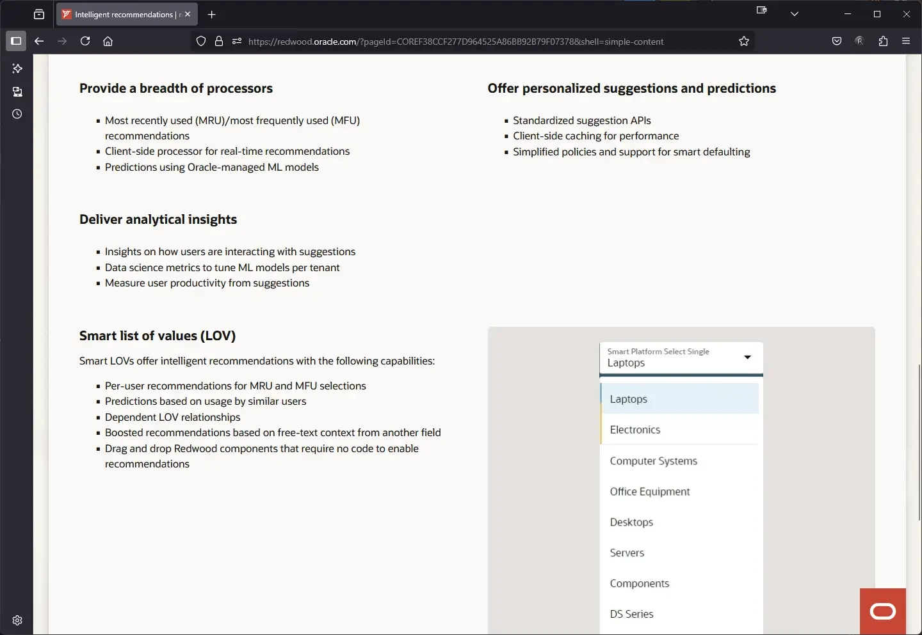The width and height of the screenshot is (922, 635).
Task: Open the red Oracle chat button
Action: pos(883,611)
